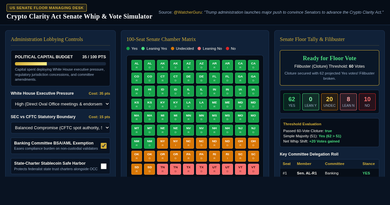Viewport: 390px width, 205px height.
Task: Select the undecided SC Democrat seat tile
Action: [253, 156]
